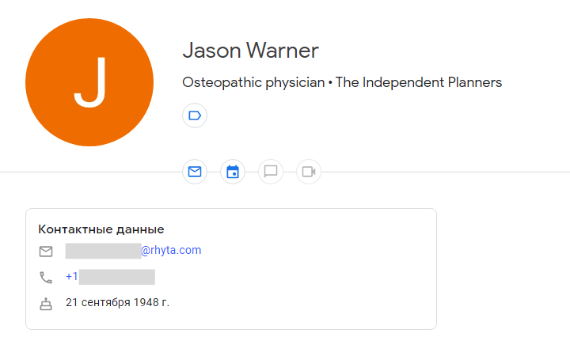Click the chat message bubble button
This screenshot has width=570, height=352.
tap(271, 172)
